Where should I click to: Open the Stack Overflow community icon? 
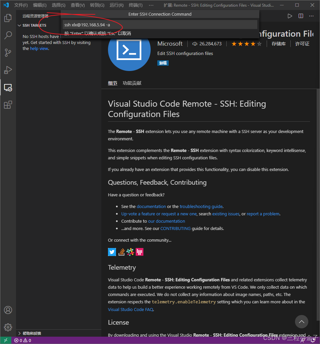[122, 252]
